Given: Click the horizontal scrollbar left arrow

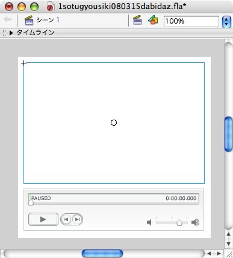Looking at the screenshot, I should [x=209, y=254].
